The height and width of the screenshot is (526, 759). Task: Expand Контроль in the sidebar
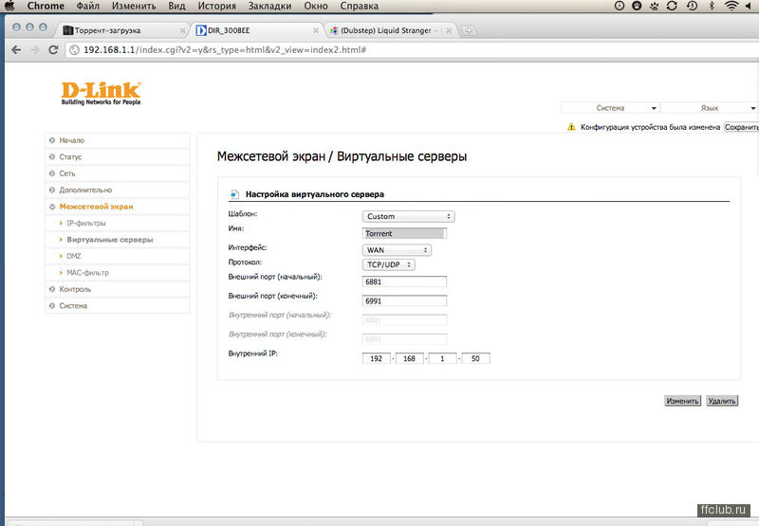(x=117, y=289)
